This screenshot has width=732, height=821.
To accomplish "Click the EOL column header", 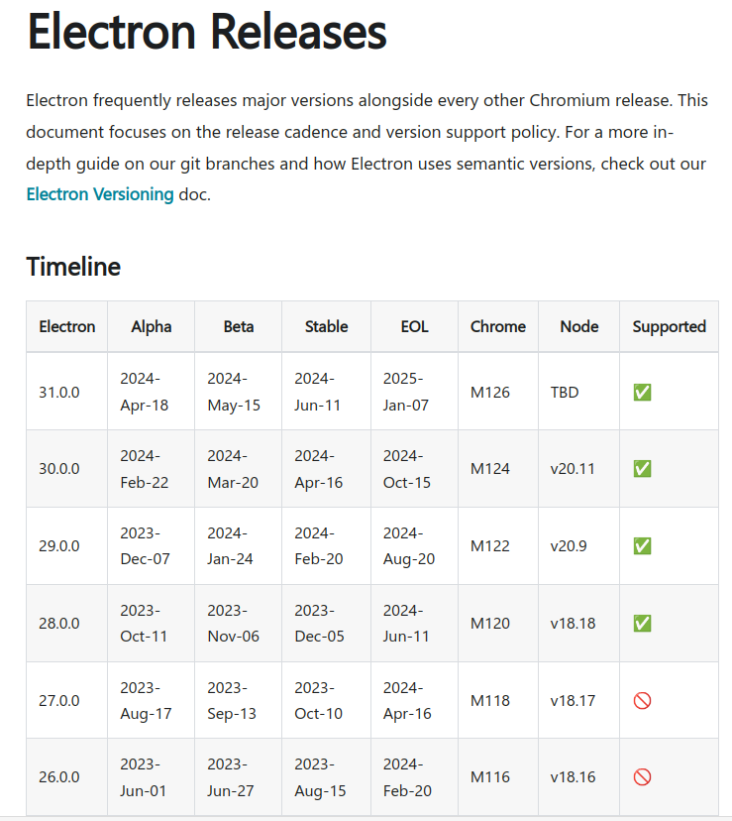I will tap(414, 327).
